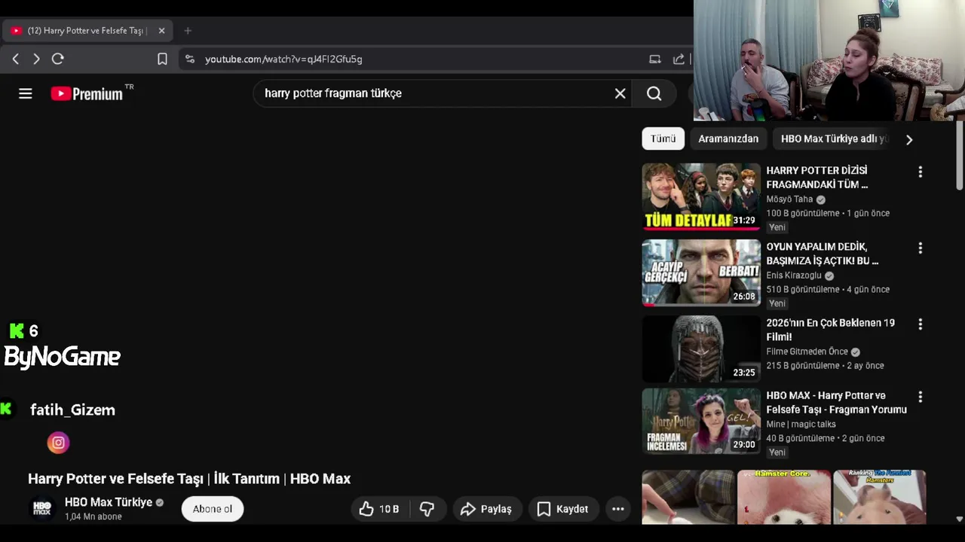Run search with the magnifier button
This screenshot has width=965, height=542.
(x=654, y=93)
